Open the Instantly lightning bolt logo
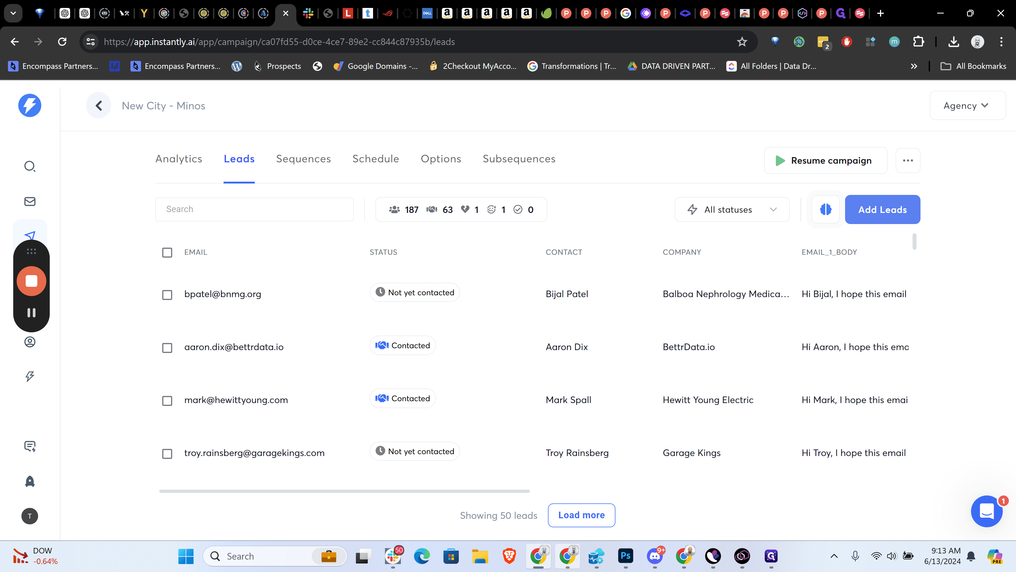Viewport: 1016px width, 572px height. pos(30,105)
